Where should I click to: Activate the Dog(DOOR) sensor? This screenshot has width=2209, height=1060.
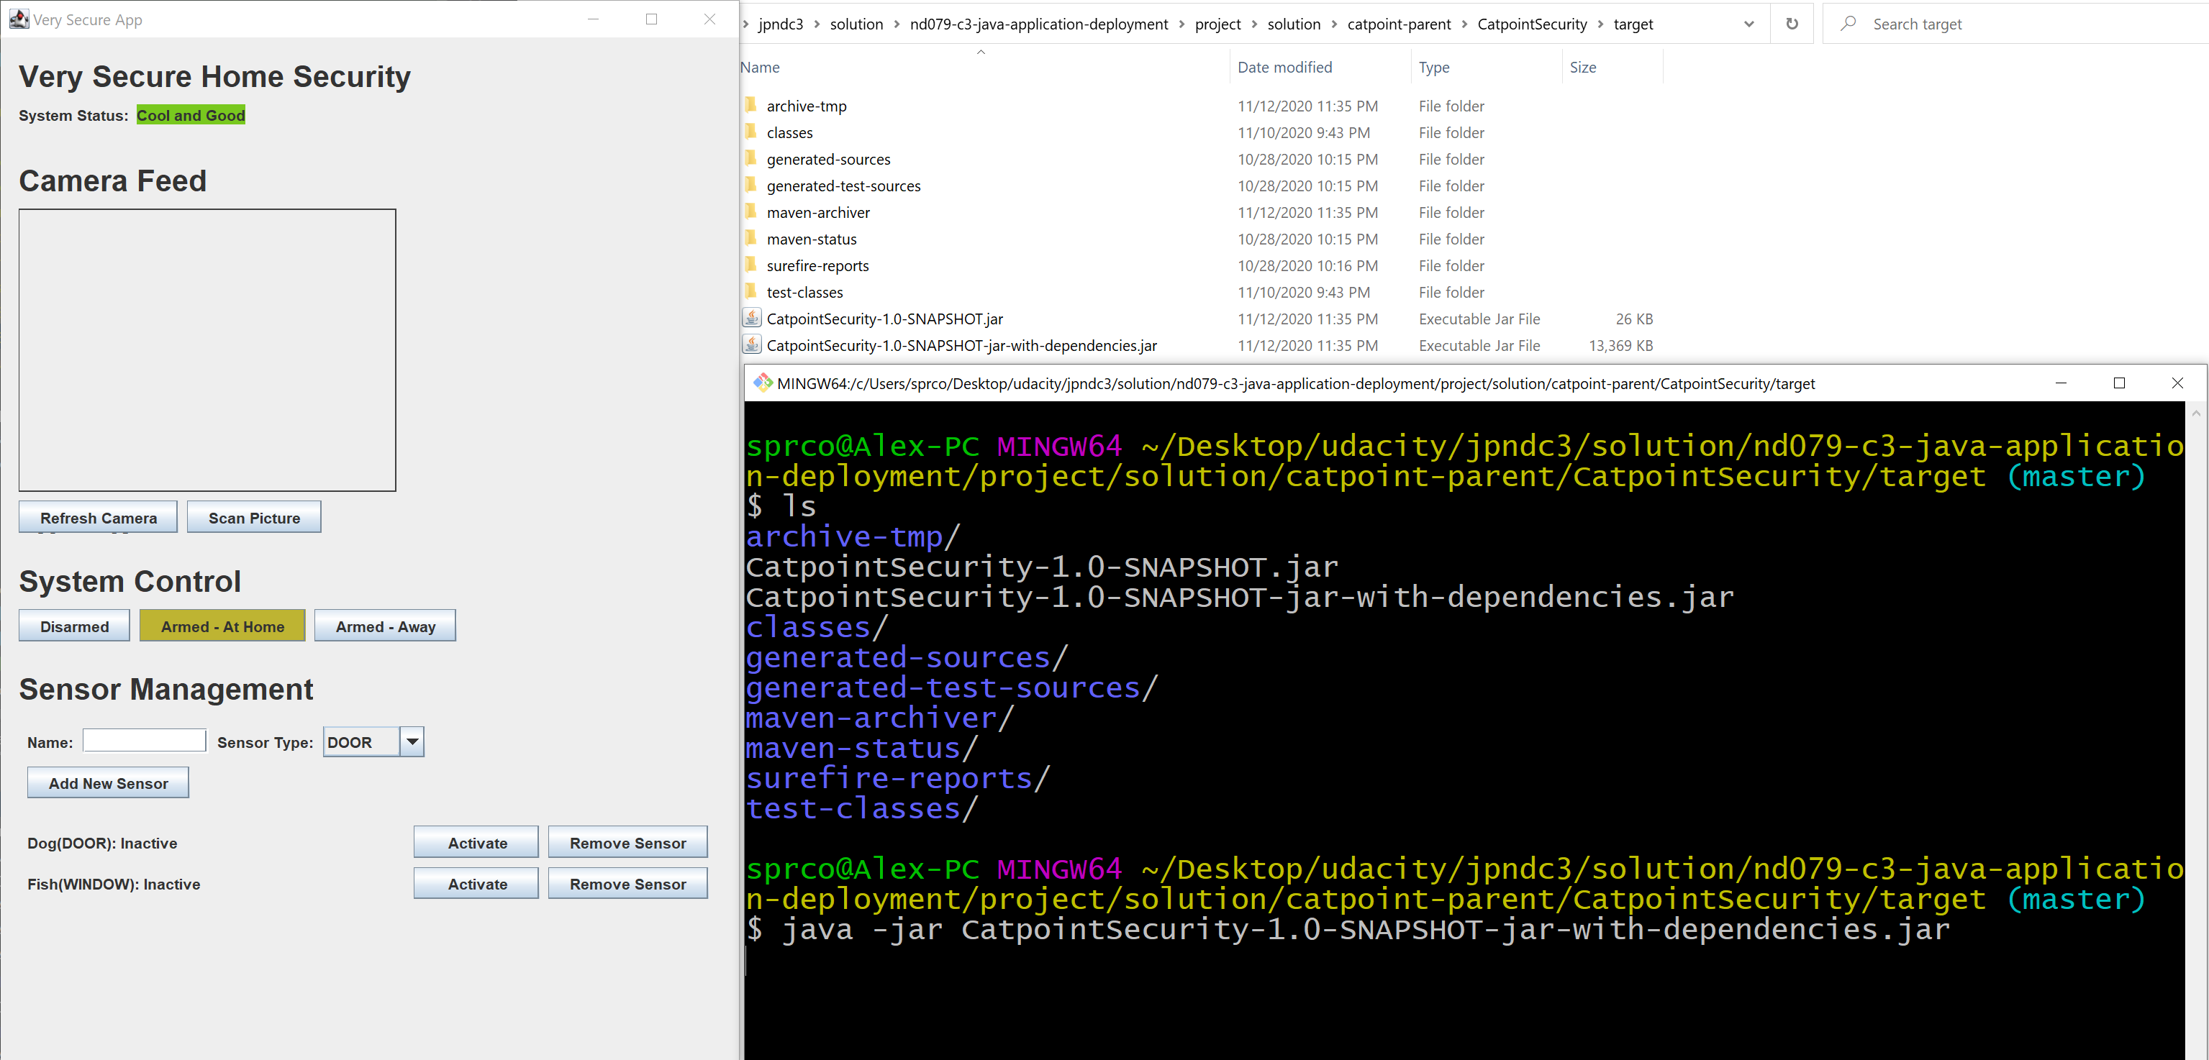[x=476, y=842]
